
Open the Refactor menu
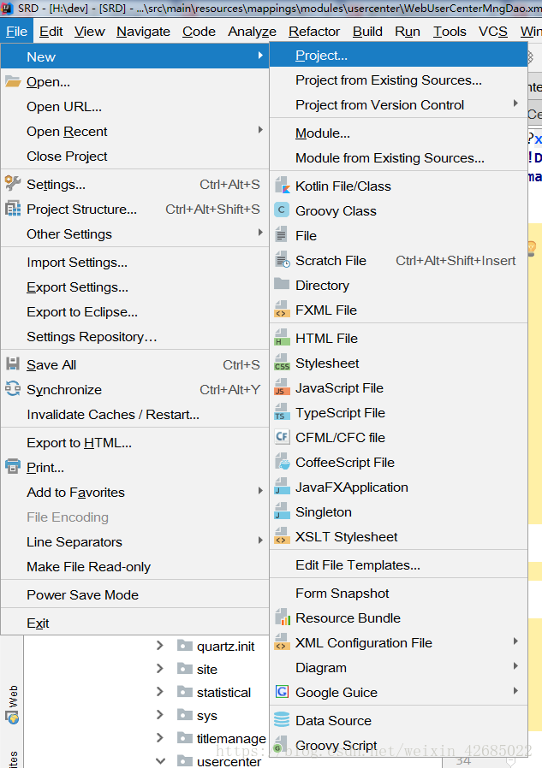pos(314,32)
